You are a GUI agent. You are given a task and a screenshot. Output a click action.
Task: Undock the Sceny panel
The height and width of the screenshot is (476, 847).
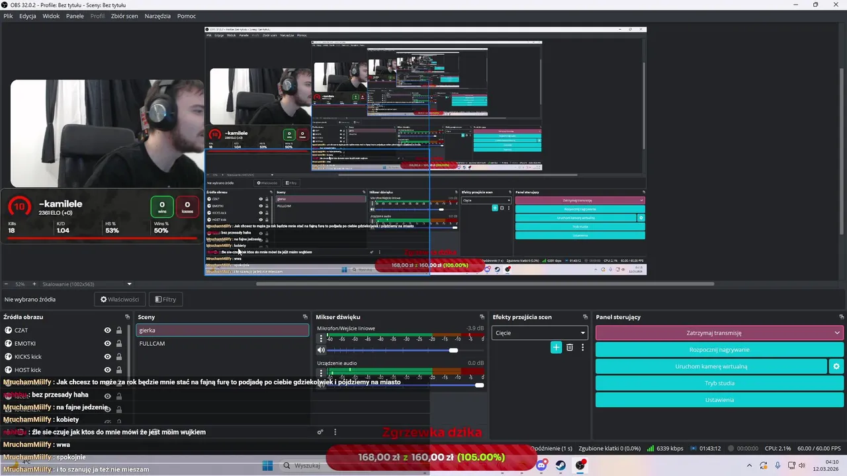305,317
